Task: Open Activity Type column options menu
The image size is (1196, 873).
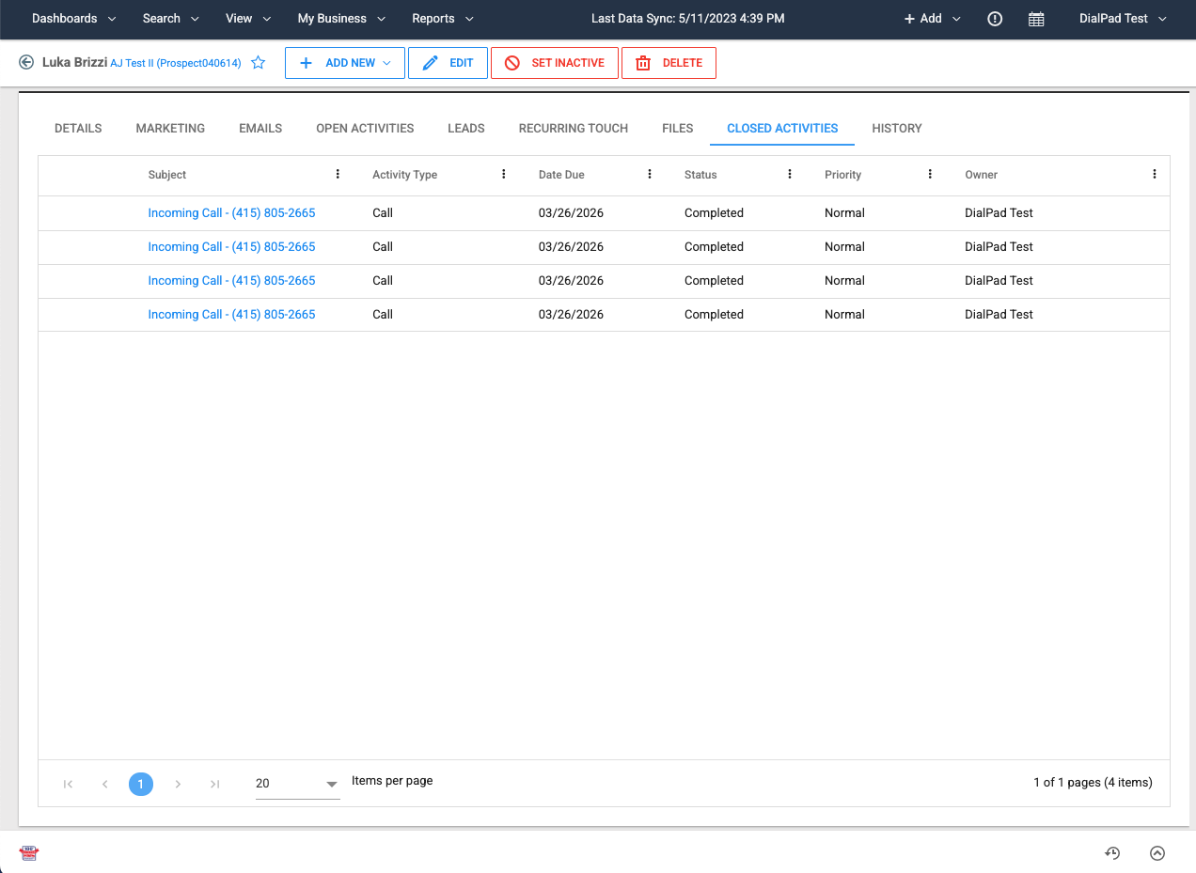Action: pyautogui.click(x=504, y=175)
